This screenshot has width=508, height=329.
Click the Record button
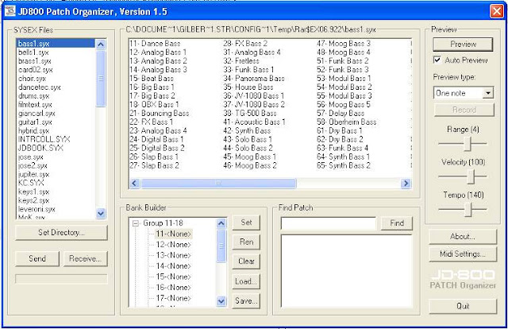(x=464, y=110)
